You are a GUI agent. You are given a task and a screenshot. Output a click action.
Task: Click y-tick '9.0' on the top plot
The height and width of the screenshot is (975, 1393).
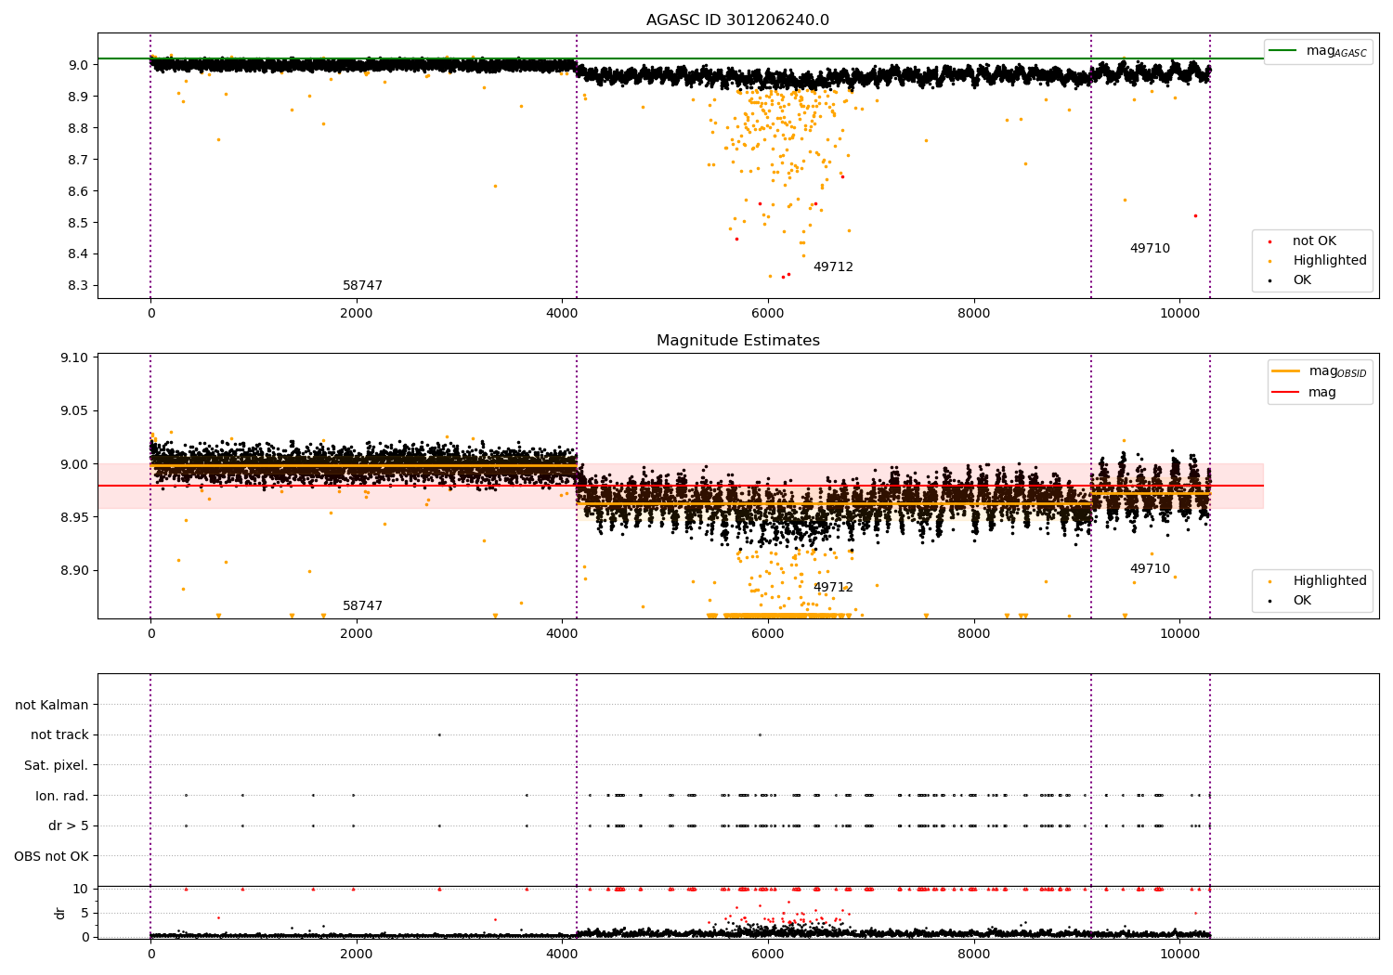click(79, 65)
